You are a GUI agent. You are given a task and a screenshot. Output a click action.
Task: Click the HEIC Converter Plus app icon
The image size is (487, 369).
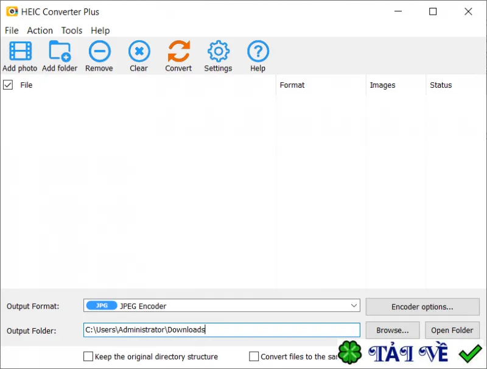pos(12,12)
